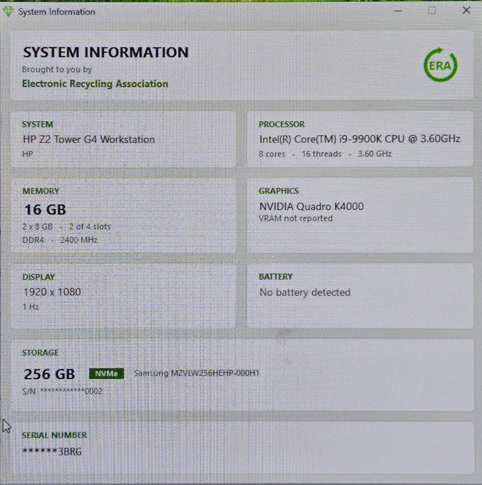Click the 'System Information' window title text
Image resolution: width=482 pixels, height=485 pixels.
click(57, 12)
